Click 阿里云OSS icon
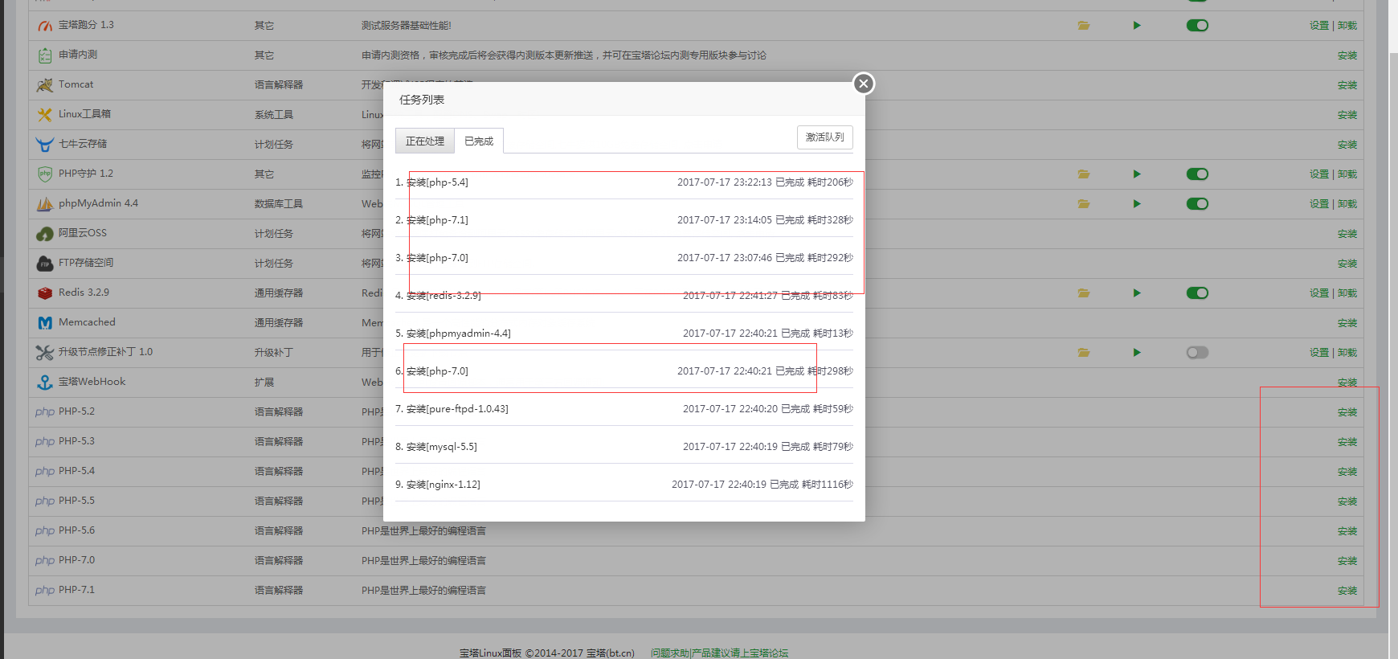Image resolution: width=1398 pixels, height=659 pixels. click(x=45, y=234)
